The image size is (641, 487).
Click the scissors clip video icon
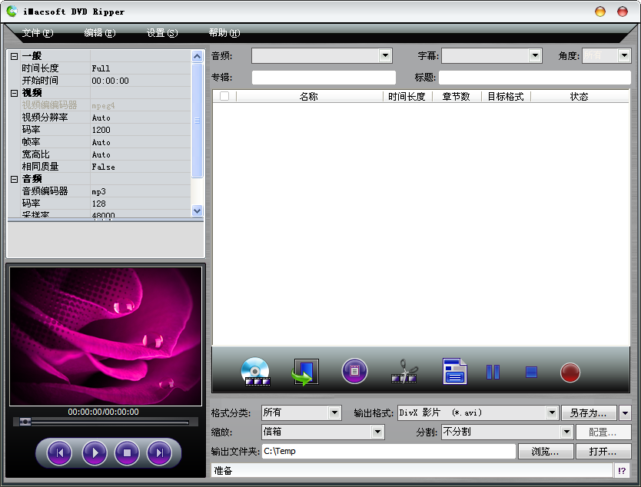coord(404,372)
